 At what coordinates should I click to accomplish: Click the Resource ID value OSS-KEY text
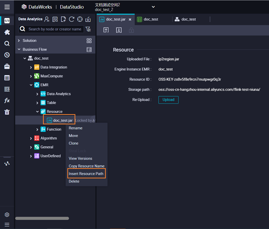pos(189,79)
